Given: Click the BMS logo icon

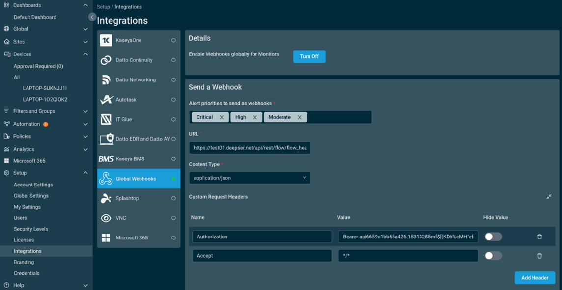Looking at the screenshot, I should tap(106, 158).
